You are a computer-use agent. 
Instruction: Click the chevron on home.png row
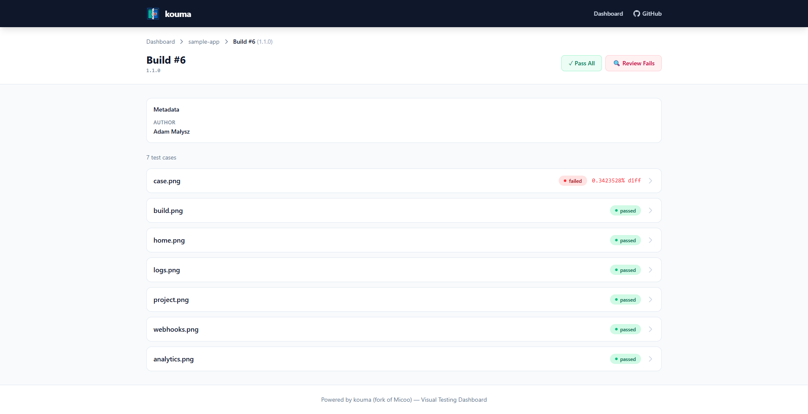point(650,240)
